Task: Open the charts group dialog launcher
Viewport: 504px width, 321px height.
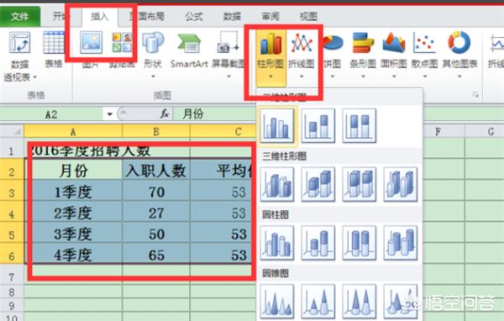Action: point(475,95)
